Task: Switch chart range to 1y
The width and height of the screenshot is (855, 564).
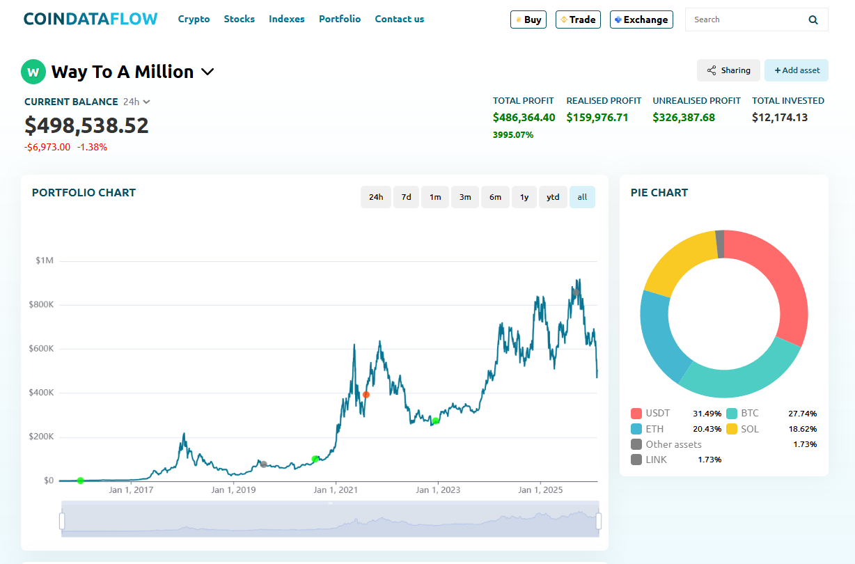Action: (x=524, y=197)
